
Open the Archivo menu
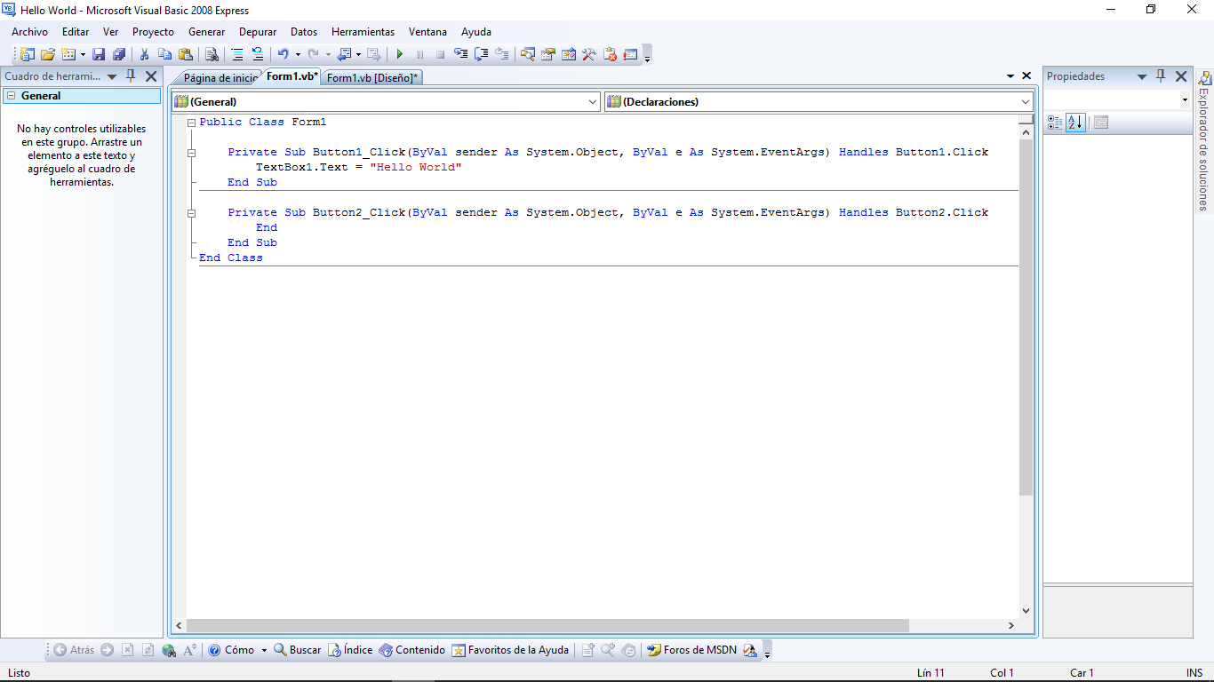[29, 32]
